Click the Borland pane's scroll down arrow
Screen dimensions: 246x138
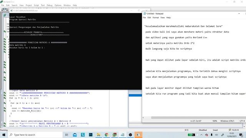(244, 126)
